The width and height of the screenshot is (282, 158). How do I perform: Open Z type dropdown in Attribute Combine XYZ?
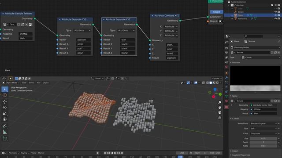click(171, 35)
